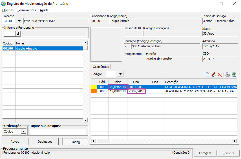Viewport: 241px width, 159px height.
Task: Click the Dias column header
Action: point(155,82)
